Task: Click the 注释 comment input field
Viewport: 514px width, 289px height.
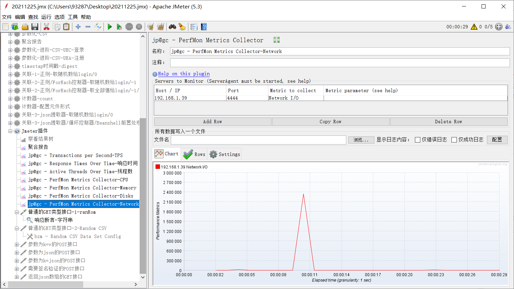Action: pyautogui.click(x=340, y=63)
